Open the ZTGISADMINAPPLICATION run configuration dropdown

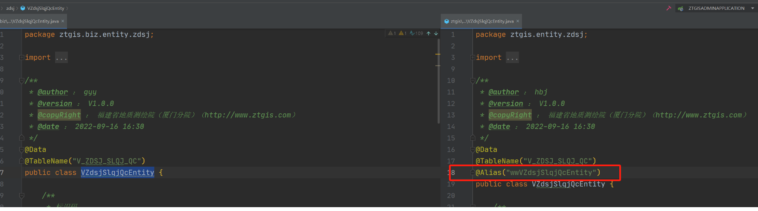[x=752, y=8]
